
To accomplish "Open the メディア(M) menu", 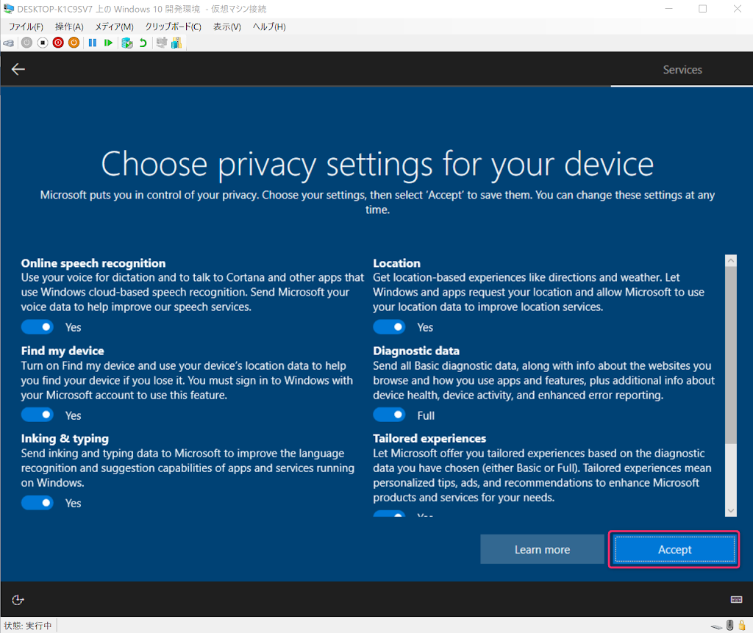I will [x=114, y=27].
